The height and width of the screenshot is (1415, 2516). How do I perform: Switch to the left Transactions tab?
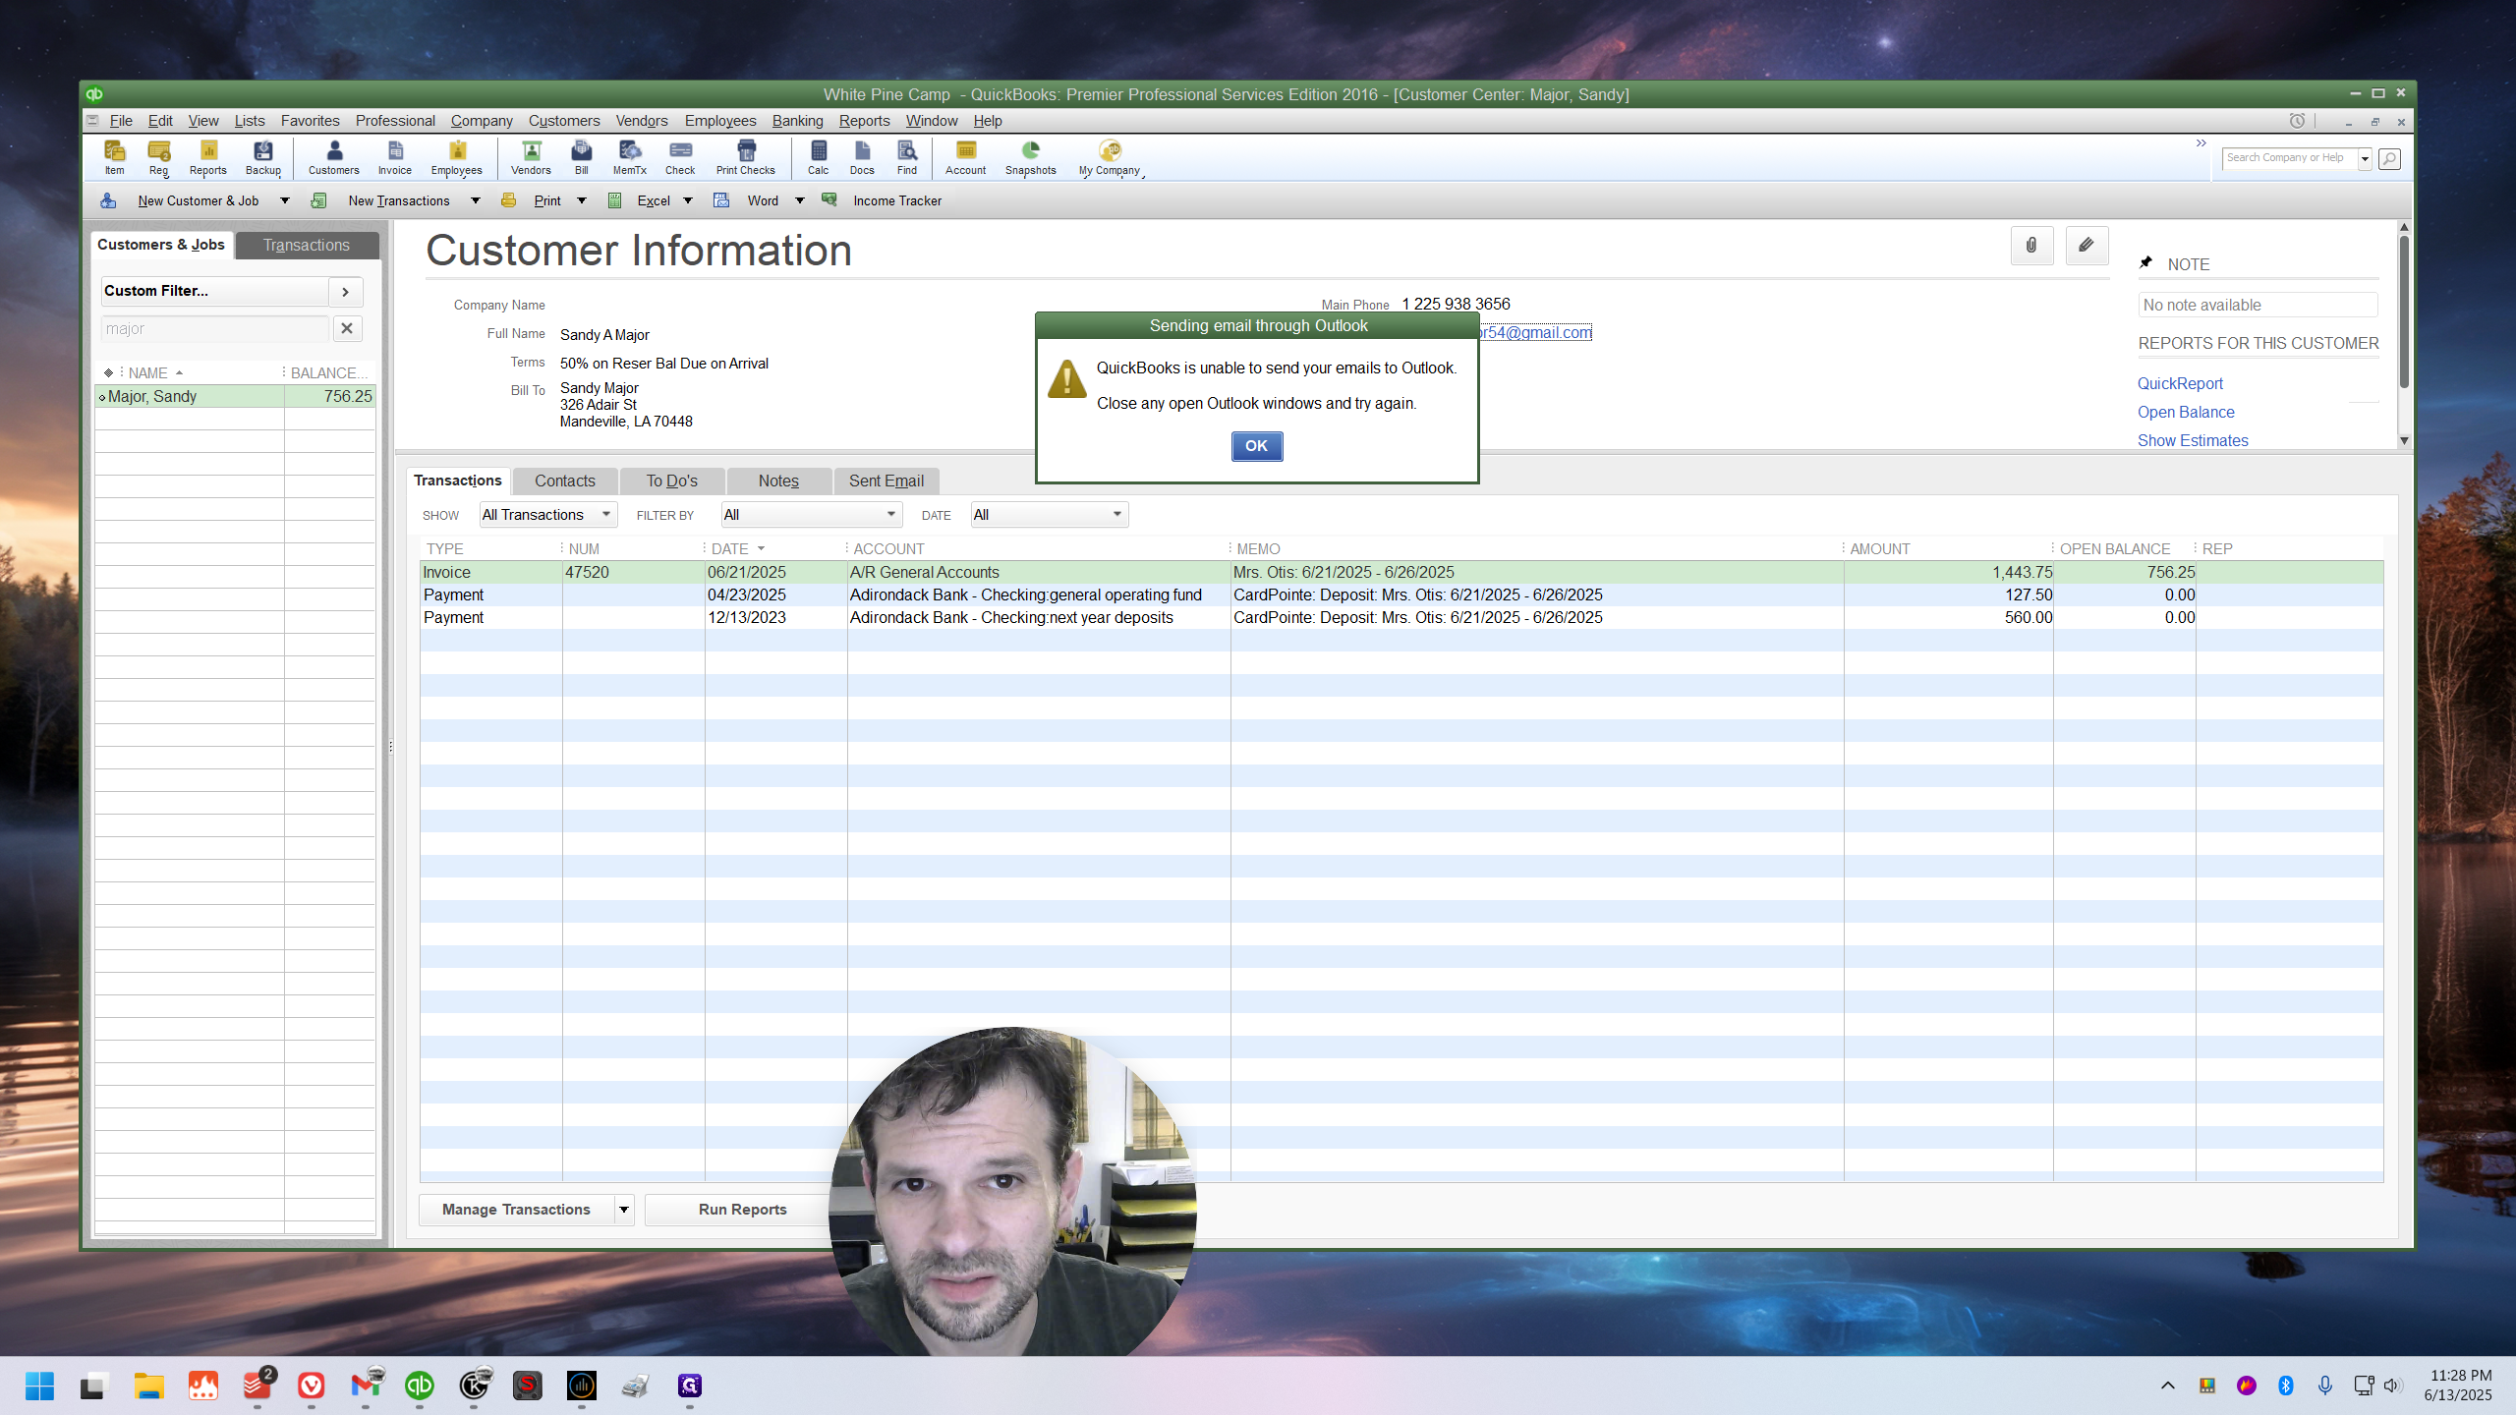[307, 245]
